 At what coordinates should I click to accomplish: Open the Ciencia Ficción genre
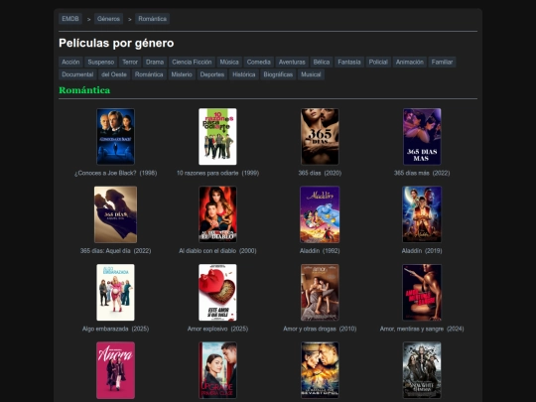pos(192,62)
